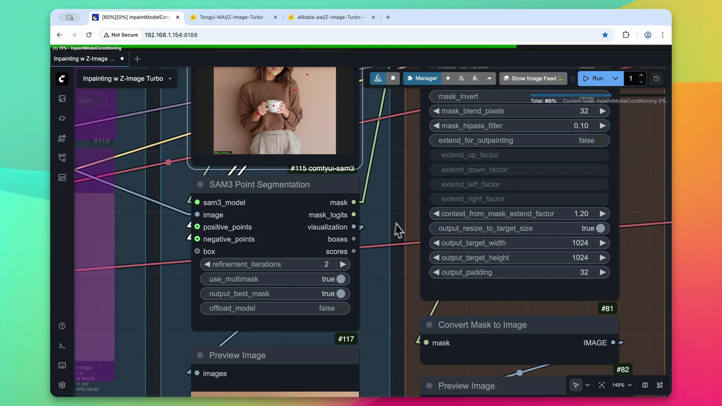Screen dimensions: 722x406
Task: Open the workflow history clock icon
Action: (x=657, y=79)
